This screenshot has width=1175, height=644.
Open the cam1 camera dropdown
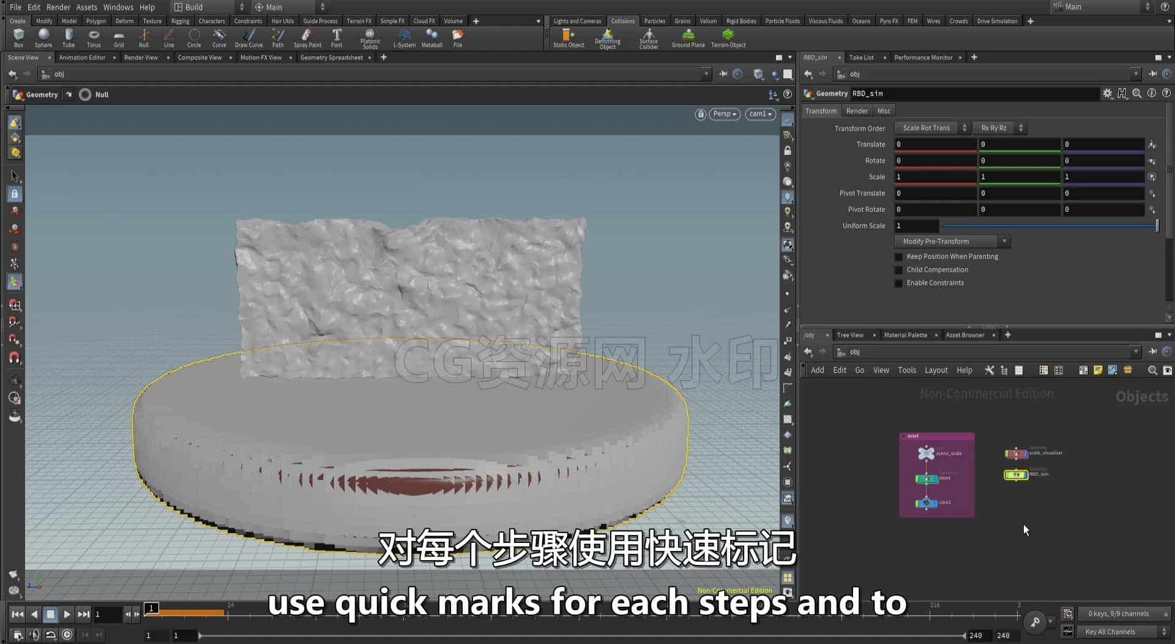(x=760, y=114)
